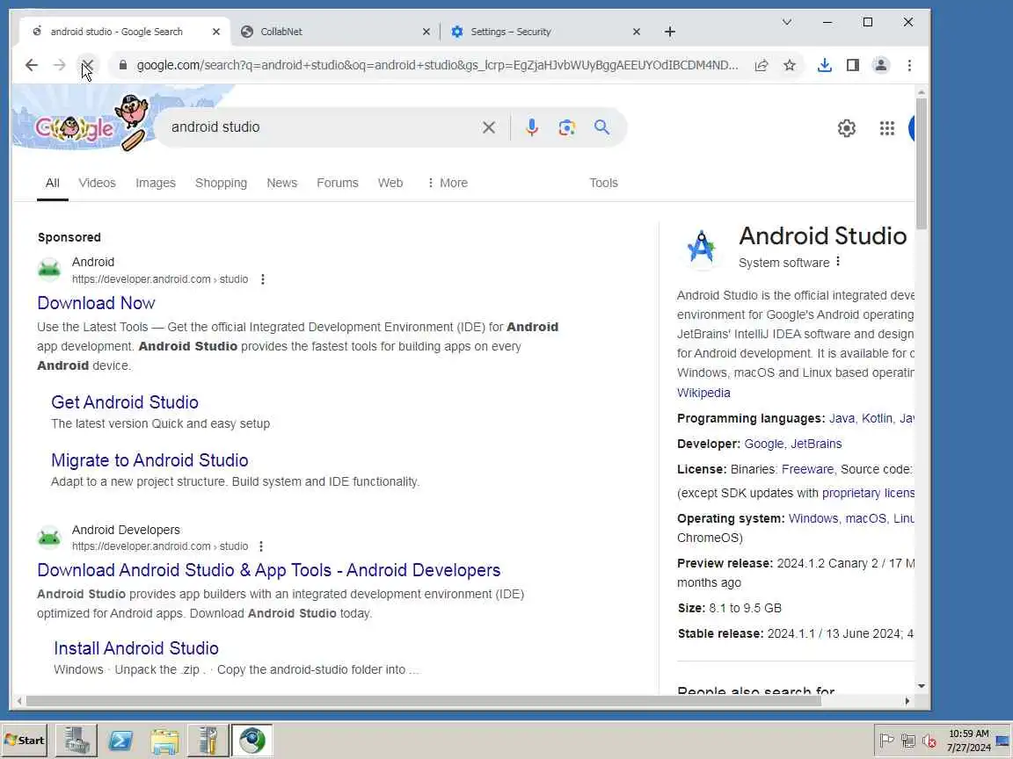Click the Java programming language link

pos(842,419)
